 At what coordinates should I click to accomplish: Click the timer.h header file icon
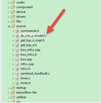coord(17,83)
